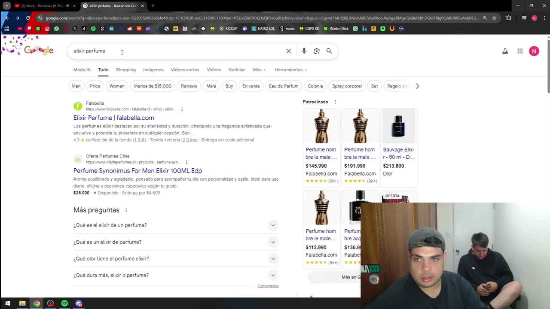
Task: Submit search with the magnifier icon
Action: [329, 51]
